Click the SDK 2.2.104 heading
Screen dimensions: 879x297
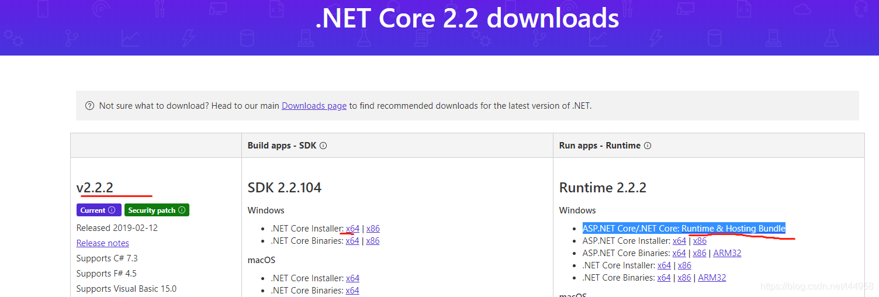point(285,188)
